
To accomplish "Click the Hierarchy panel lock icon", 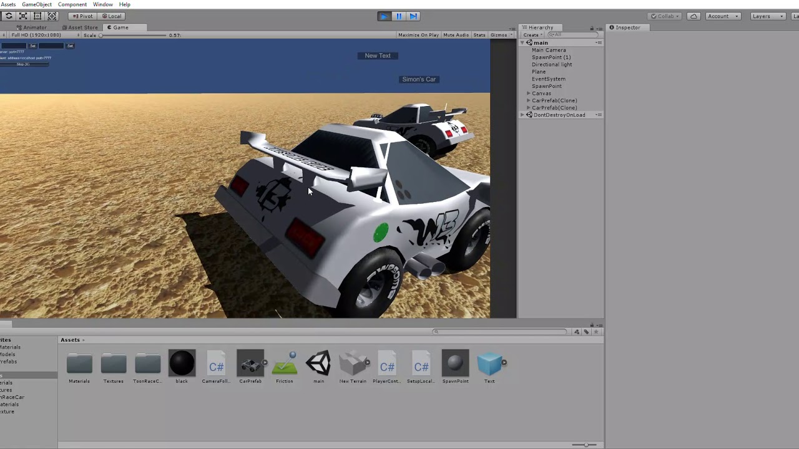I will tap(592, 28).
